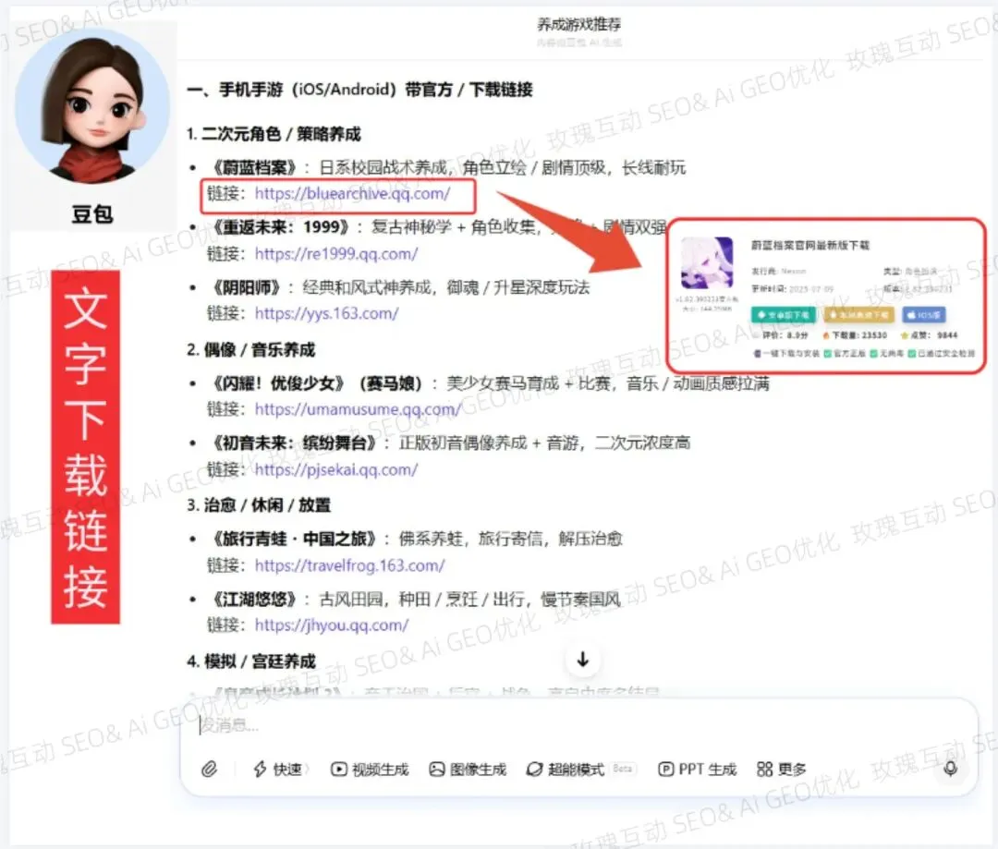The image size is (998, 849).
Task: Open the 快速 mode selector
Action: pos(279,770)
